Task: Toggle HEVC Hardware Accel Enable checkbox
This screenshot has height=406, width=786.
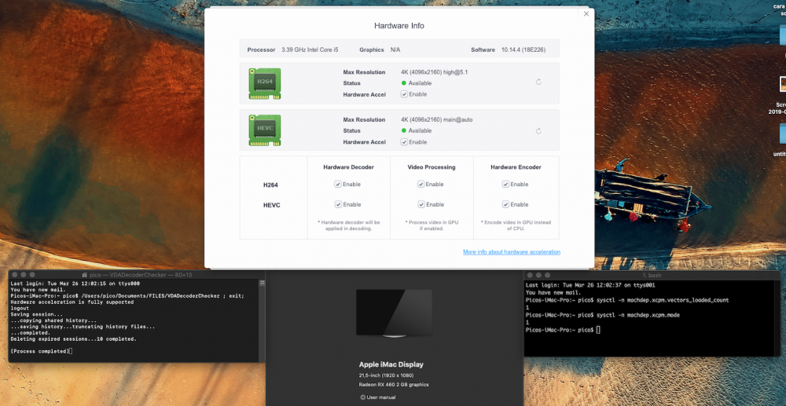Action: (x=404, y=141)
